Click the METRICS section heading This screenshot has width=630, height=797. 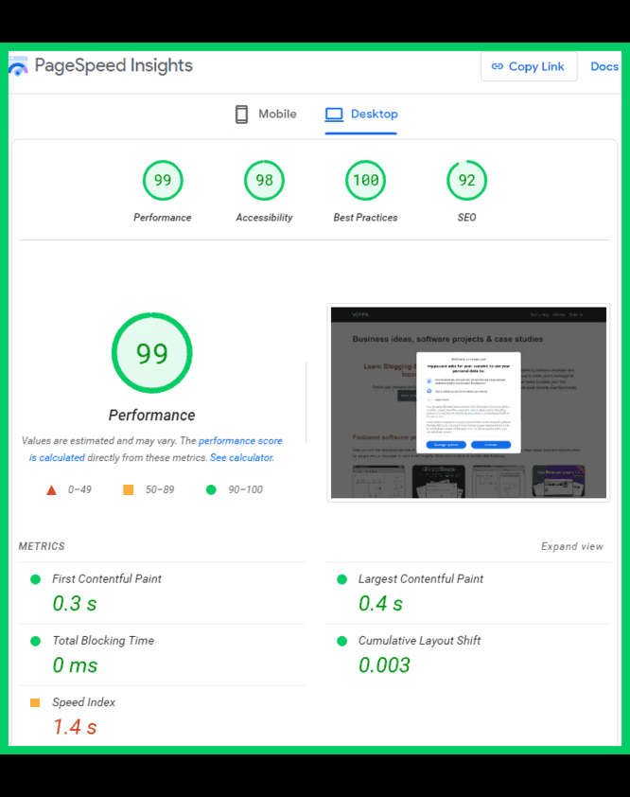tap(42, 546)
